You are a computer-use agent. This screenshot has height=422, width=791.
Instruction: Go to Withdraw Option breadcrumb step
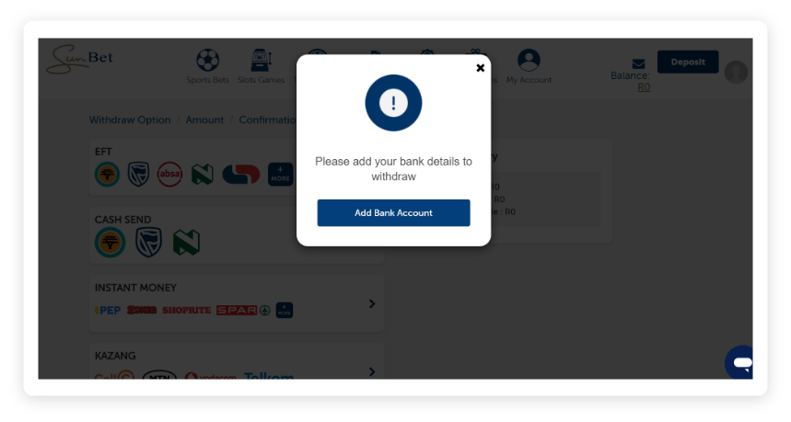point(130,120)
